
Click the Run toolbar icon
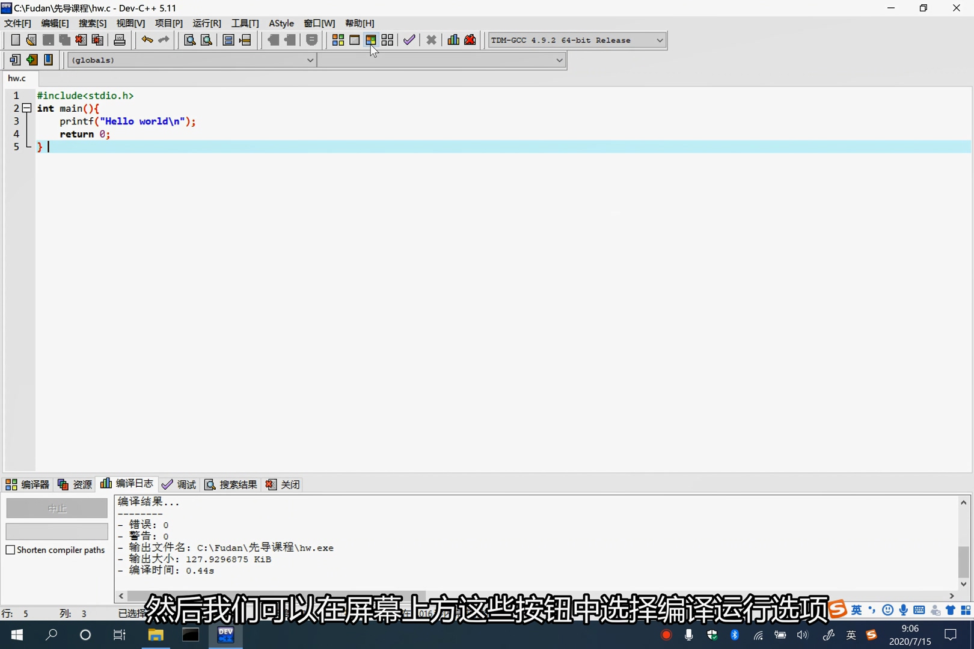pos(355,40)
